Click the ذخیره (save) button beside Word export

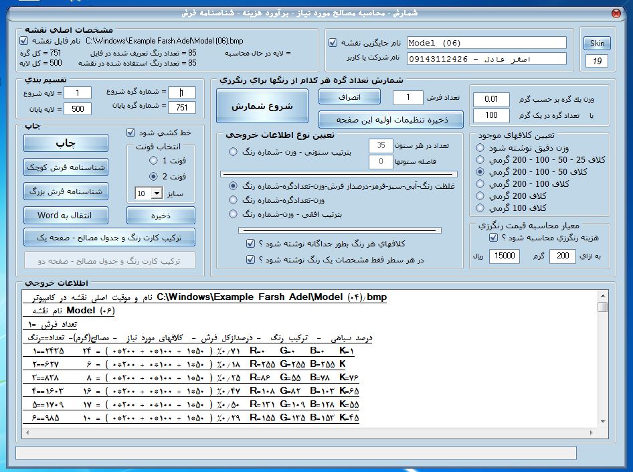[x=161, y=216]
